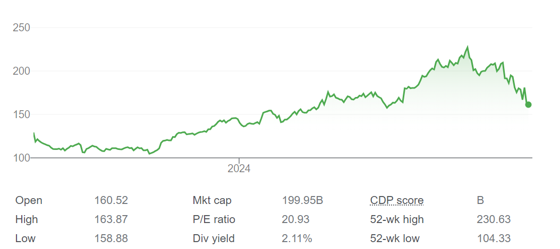Click the 200 y-axis label

coord(22,71)
